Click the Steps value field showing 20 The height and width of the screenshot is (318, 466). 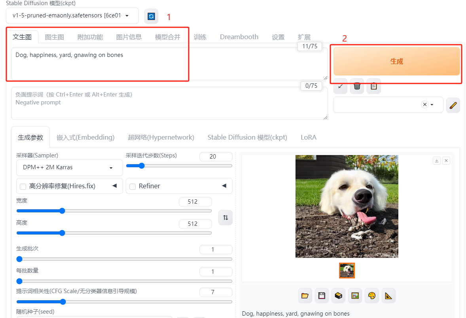coord(216,157)
